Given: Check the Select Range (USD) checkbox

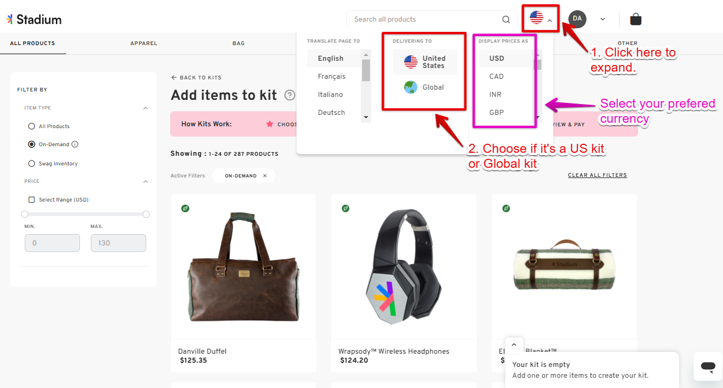Looking at the screenshot, I should 32,200.
